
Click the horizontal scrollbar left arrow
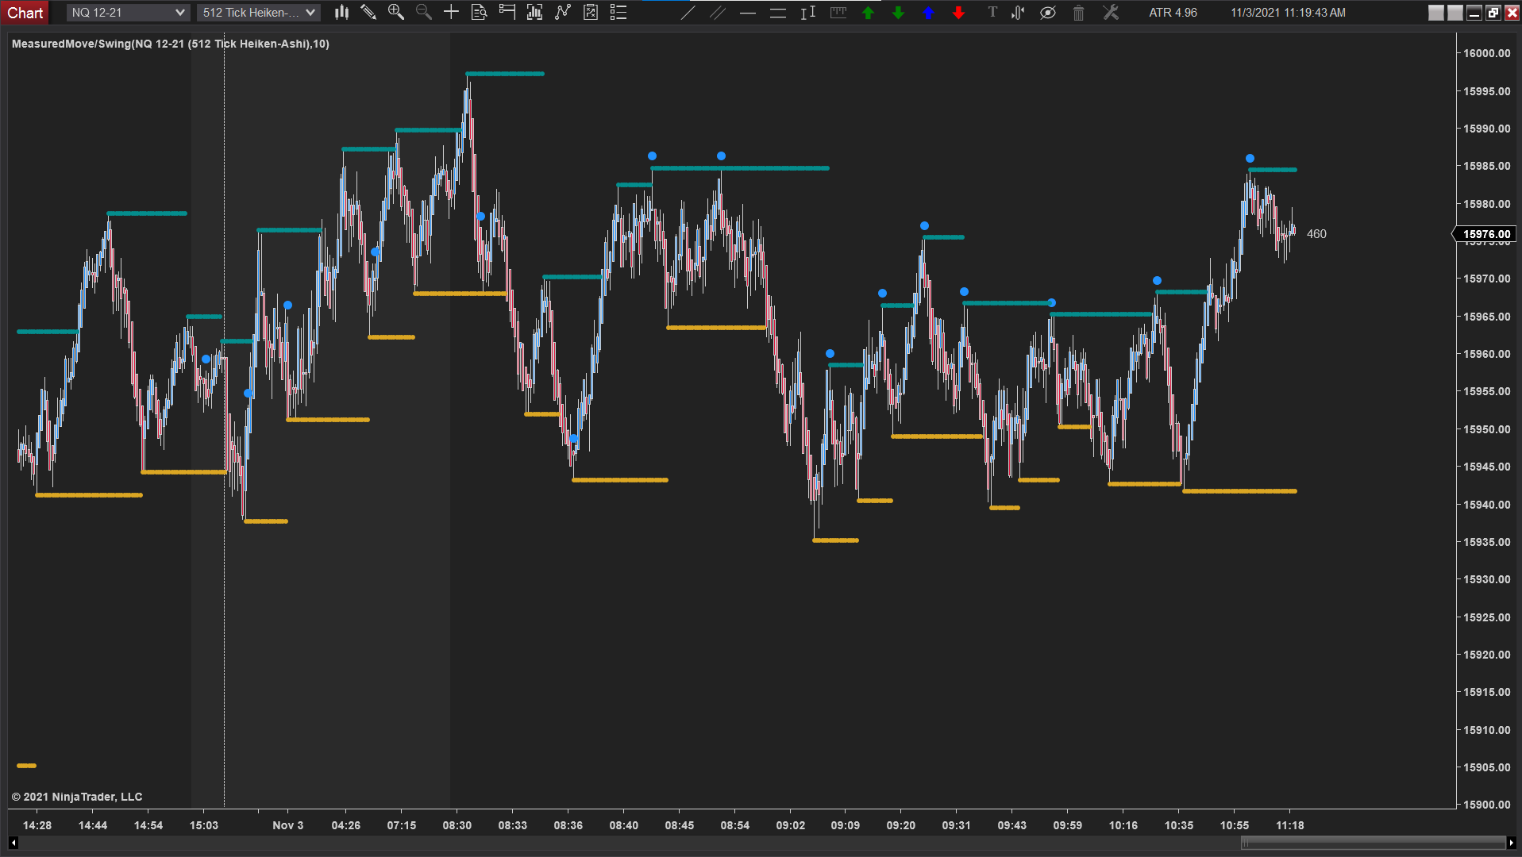13,843
